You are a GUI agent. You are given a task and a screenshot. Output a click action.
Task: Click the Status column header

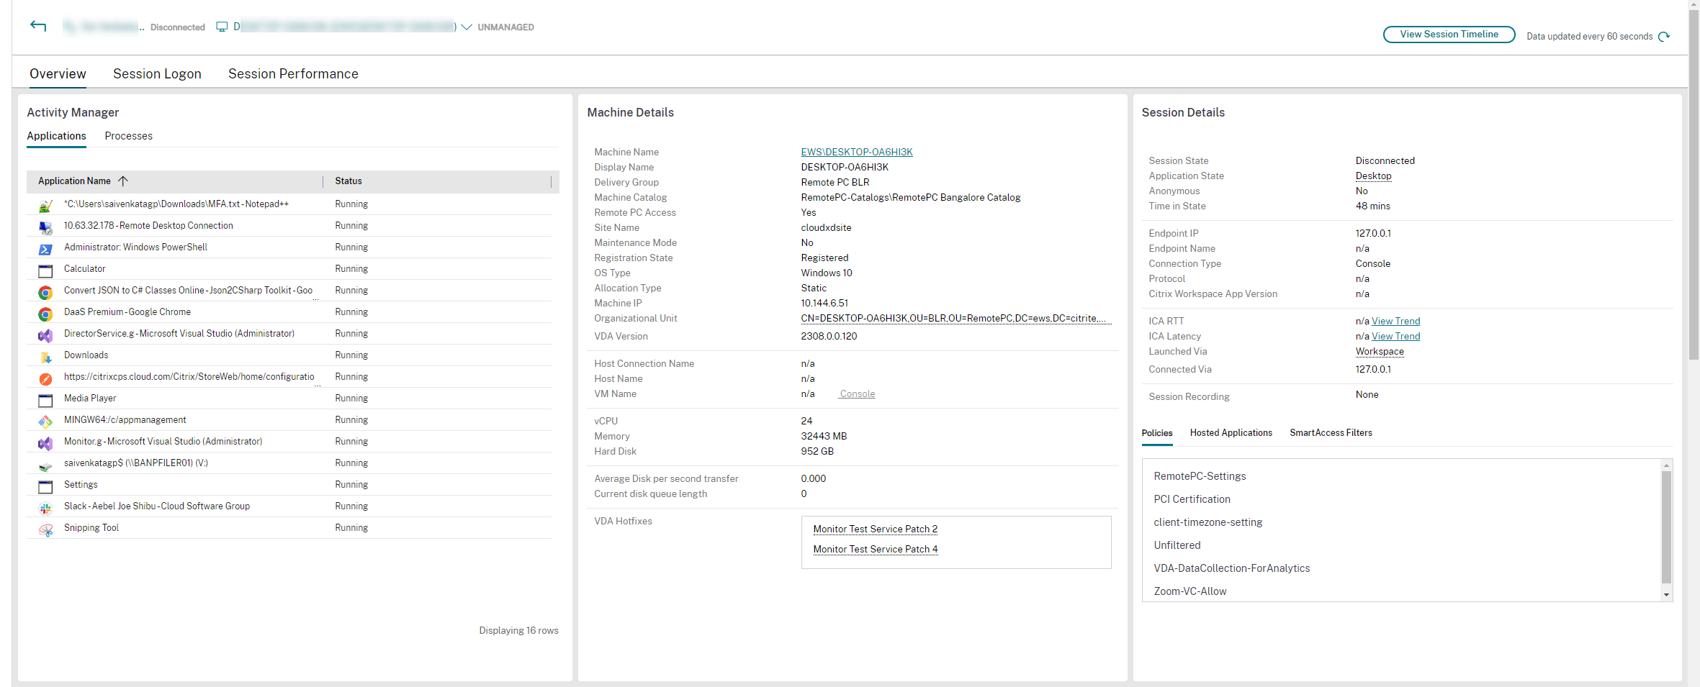pyautogui.click(x=348, y=181)
